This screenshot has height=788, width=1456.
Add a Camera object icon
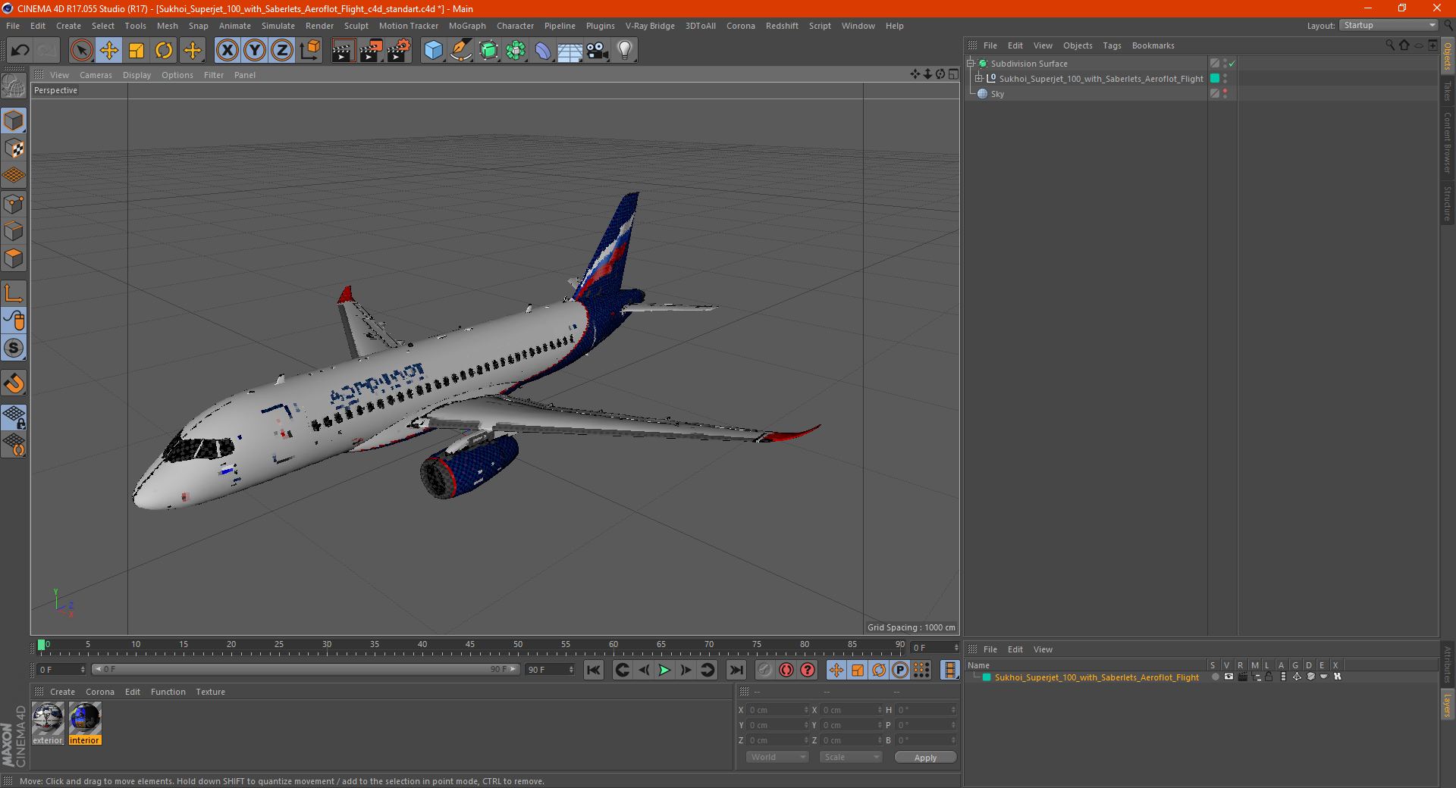(598, 51)
